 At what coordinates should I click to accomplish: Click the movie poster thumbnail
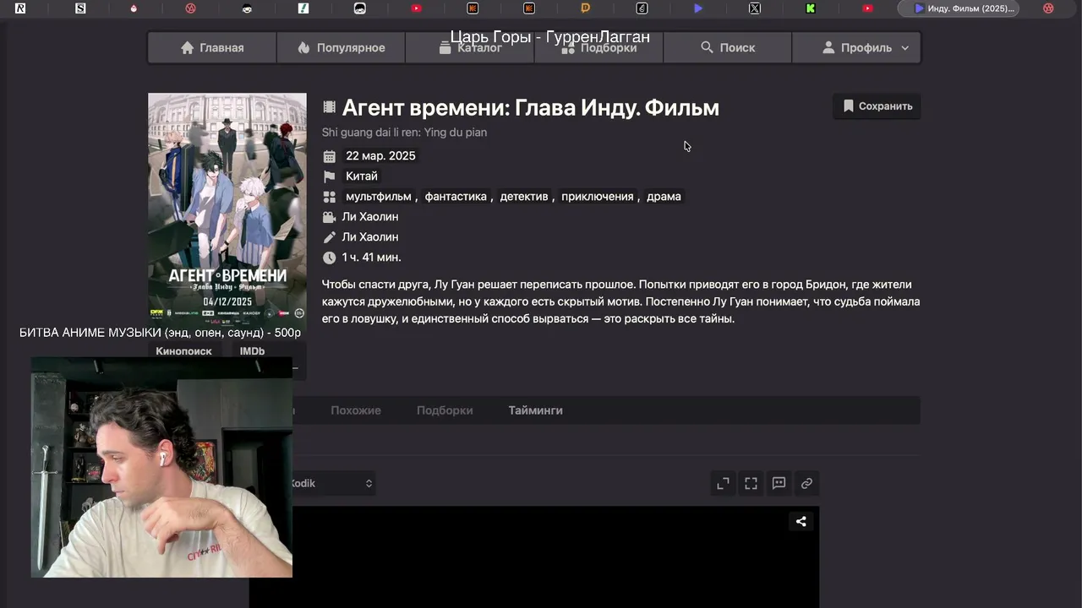227,209
